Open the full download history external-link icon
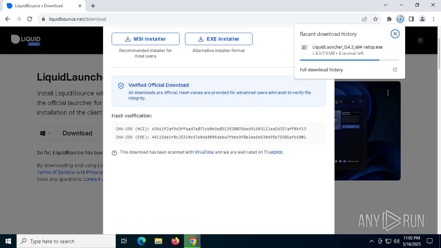This screenshot has height=248, width=441. pyautogui.click(x=395, y=70)
